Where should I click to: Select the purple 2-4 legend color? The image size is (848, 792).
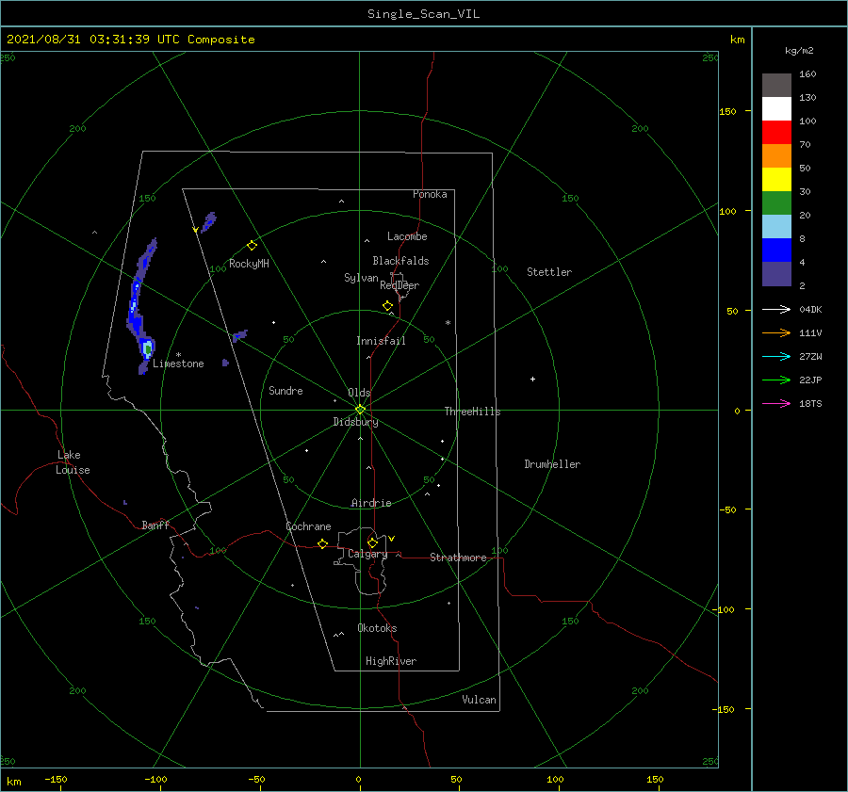point(776,274)
